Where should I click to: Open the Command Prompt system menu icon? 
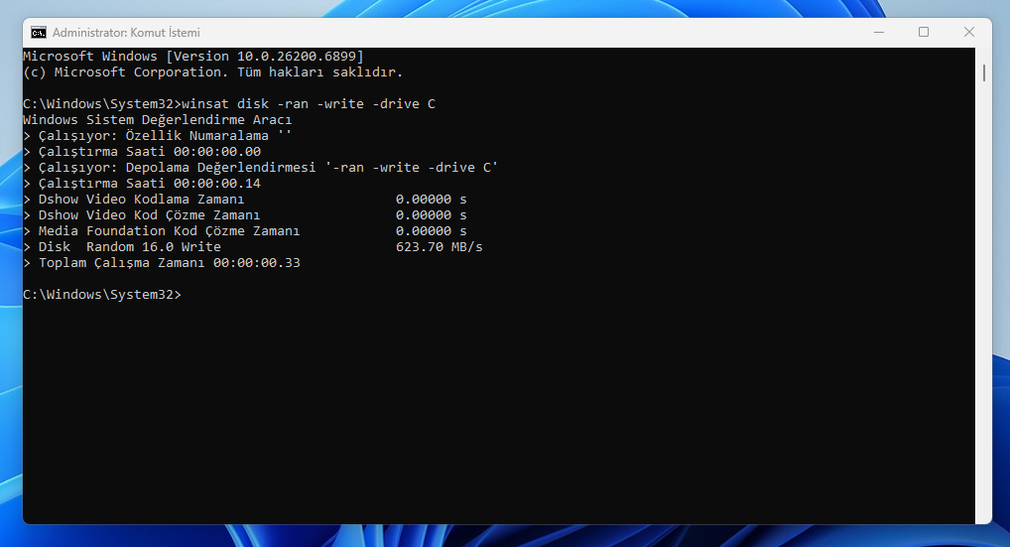click(38, 33)
